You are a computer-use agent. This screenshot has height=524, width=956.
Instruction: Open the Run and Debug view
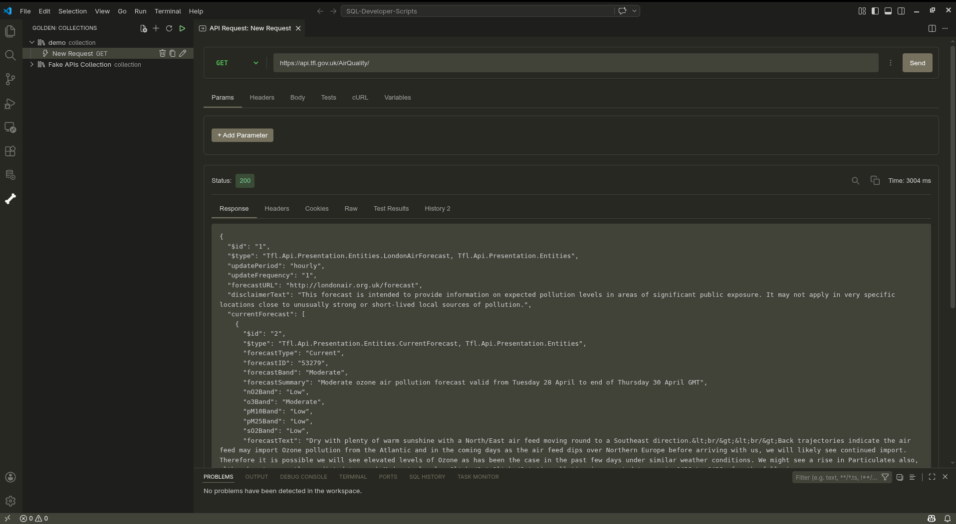click(x=10, y=103)
